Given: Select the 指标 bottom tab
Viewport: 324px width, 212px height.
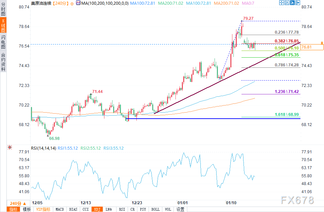Looking at the screenshot, I should (14, 209).
